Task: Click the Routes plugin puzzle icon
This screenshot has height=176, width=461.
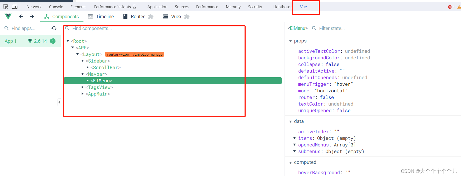Action: (151, 17)
